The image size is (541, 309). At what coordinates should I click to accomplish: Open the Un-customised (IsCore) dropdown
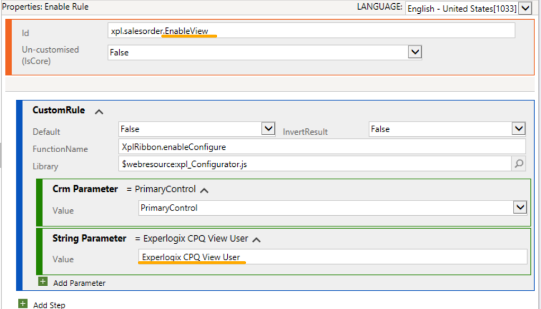coord(415,52)
